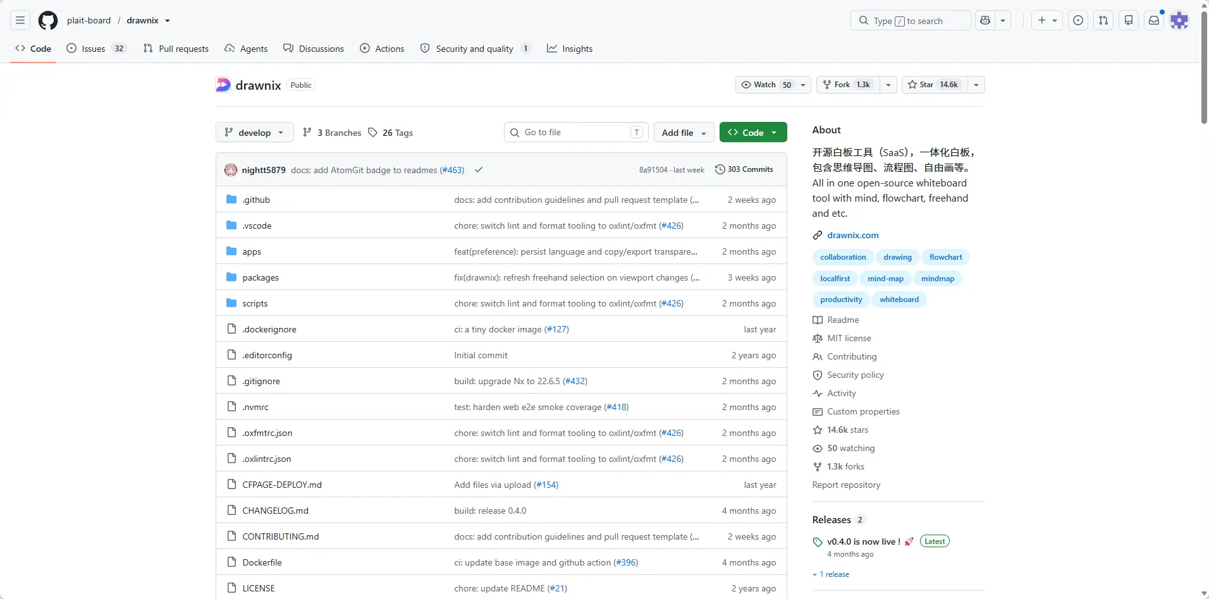Open pull requests icon in header
This screenshot has height=599, width=1209.
coord(1103,21)
